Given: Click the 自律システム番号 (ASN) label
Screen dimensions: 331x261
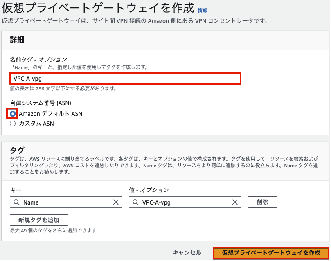Looking at the screenshot, I should 41,103.
